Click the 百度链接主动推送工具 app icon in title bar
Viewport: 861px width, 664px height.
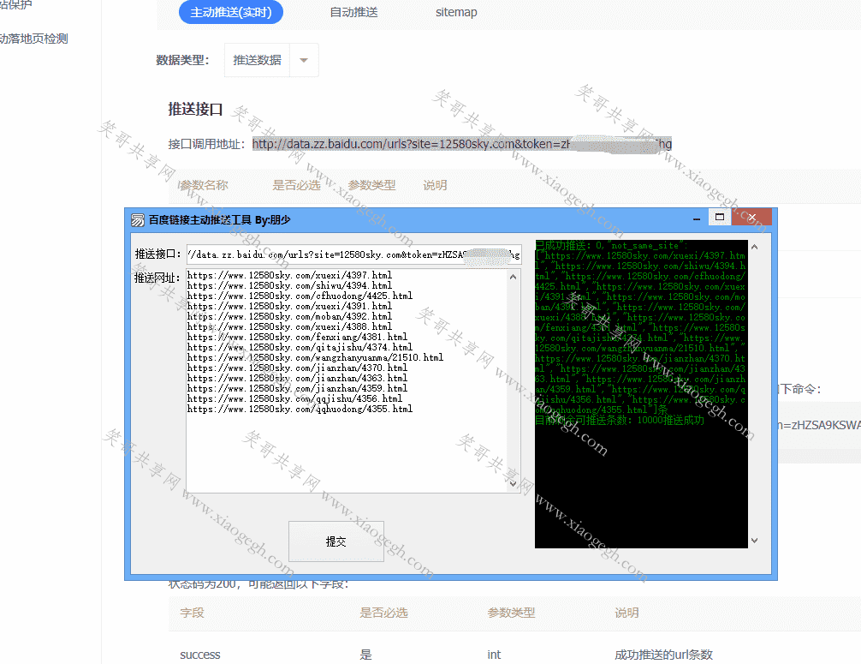(x=137, y=220)
